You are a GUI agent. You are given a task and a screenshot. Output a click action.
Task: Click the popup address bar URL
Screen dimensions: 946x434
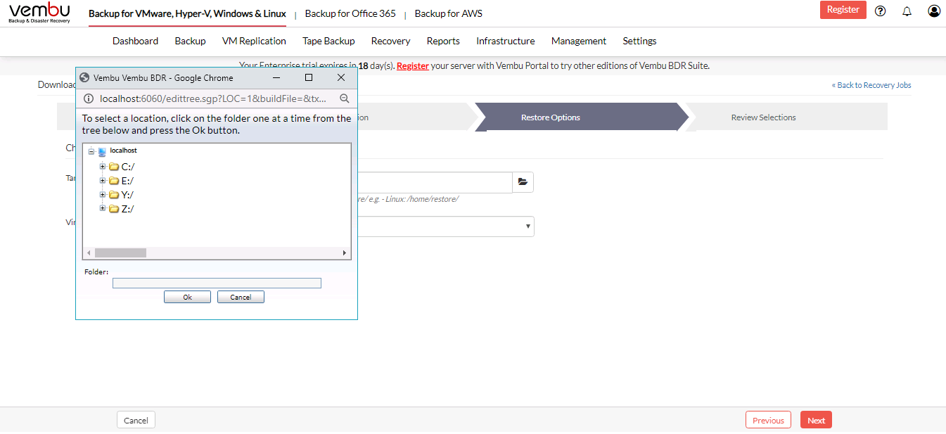click(213, 98)
